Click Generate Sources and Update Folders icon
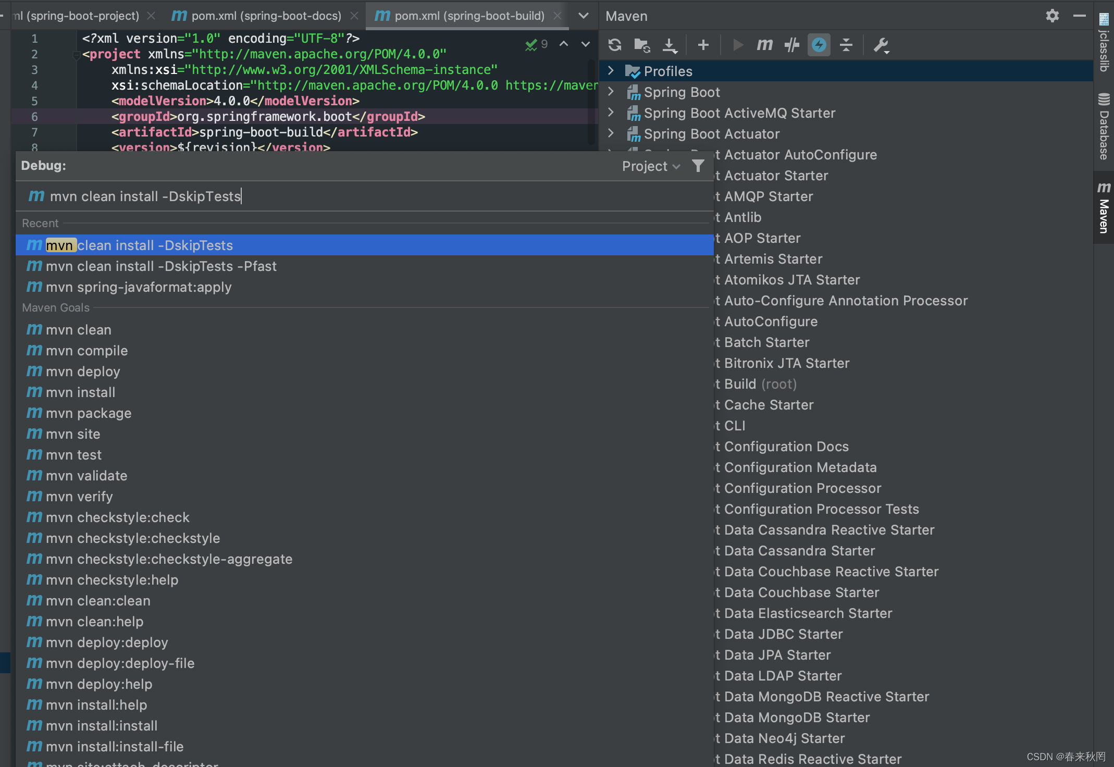Viewport: 1114px width, 767px height. tap(642, 45)
